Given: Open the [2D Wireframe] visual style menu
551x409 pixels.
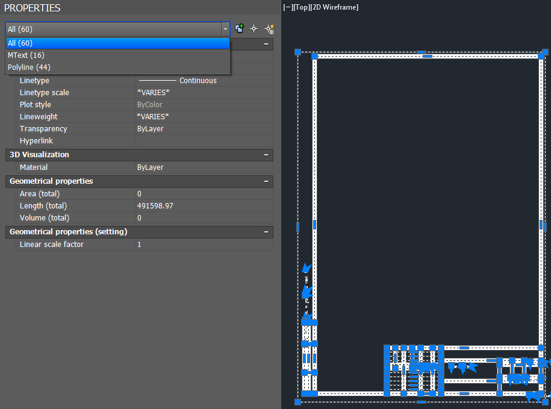Looking at the screenshot, I should pyautogui.click(x=335, y=7).
